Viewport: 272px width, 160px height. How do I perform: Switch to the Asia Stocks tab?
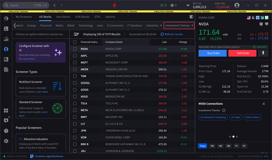[x=63, y=17]
